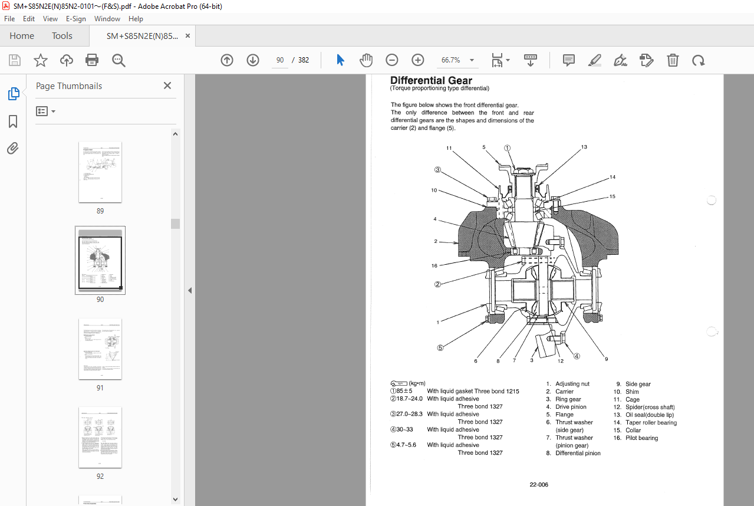This screenshot has width=754, height=506.
Task: Open the Bookmarks pane icon
Action: pyautogui.click(x=13, y=121)
